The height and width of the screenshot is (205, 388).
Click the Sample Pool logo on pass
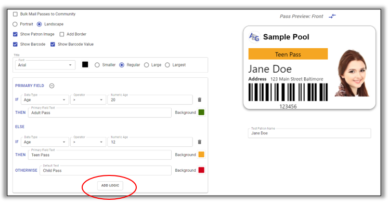click(x=254, y=37)
